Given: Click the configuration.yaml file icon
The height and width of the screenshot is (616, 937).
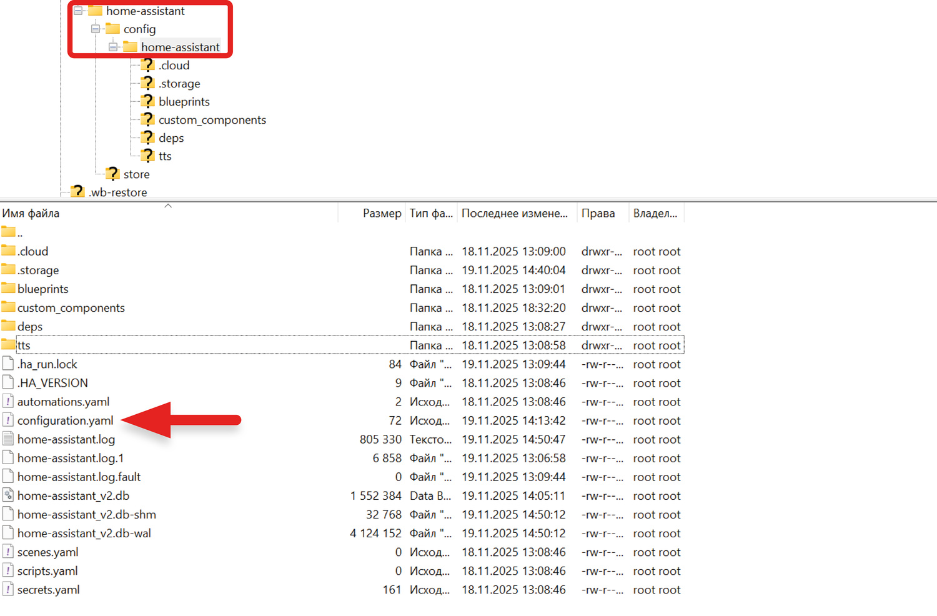Looking at the screenshot, I should [8, 420].
